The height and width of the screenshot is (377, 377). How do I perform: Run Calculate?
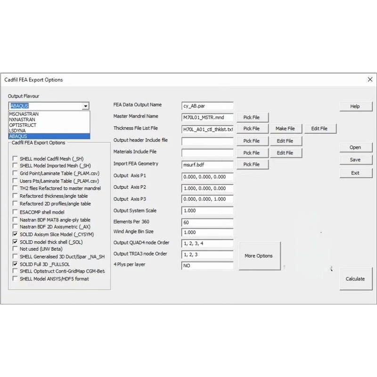356,279
